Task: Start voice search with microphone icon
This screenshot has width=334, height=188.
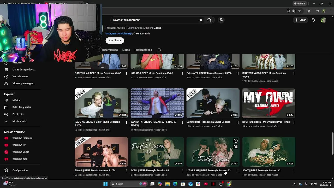Action: click(x=221, y=20)
